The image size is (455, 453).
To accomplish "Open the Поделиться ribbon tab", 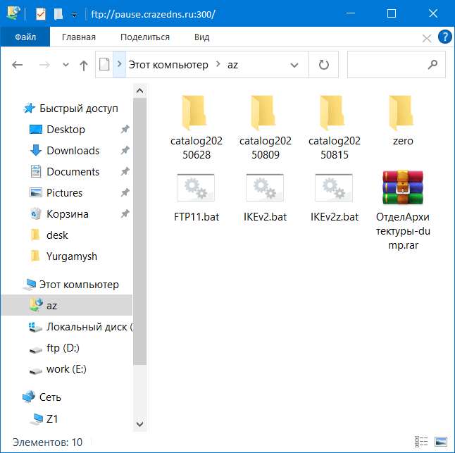I will [144, 37].
